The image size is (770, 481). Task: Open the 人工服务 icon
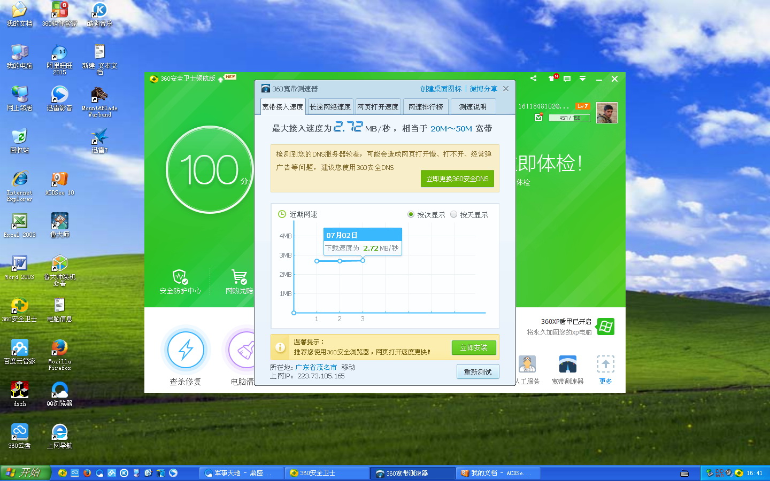coord(527,364)
